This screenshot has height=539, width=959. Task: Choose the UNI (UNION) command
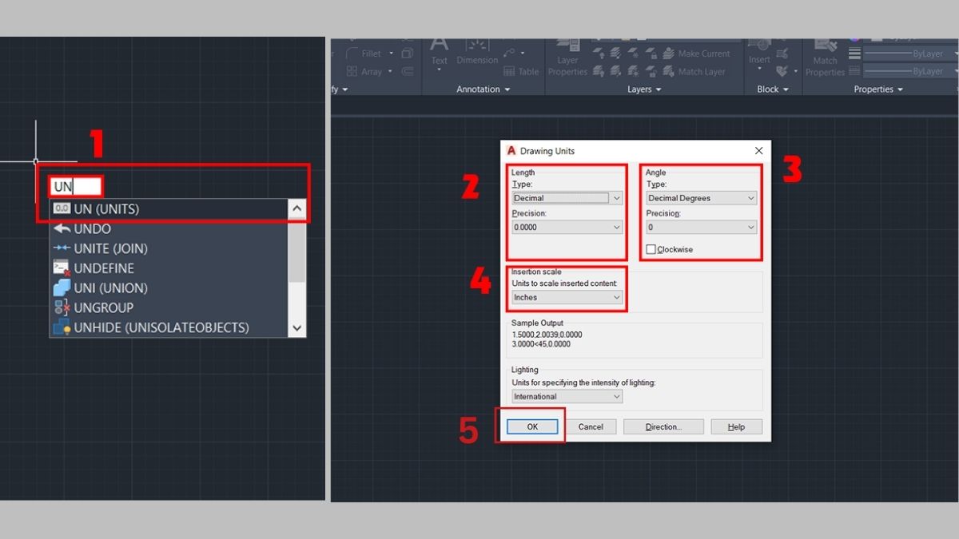tap(169, 287)
